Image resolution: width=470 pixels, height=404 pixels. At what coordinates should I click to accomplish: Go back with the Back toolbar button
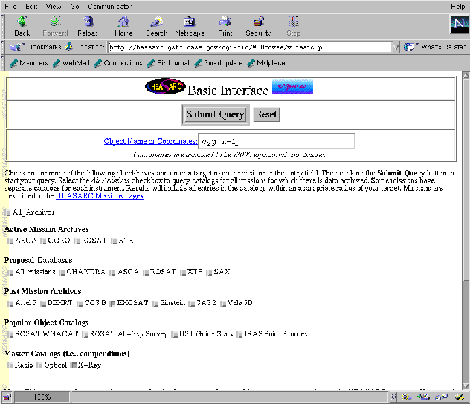pos(22,26)
